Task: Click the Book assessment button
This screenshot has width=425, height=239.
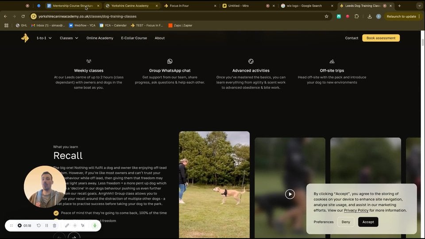Action: click(381, 38)
